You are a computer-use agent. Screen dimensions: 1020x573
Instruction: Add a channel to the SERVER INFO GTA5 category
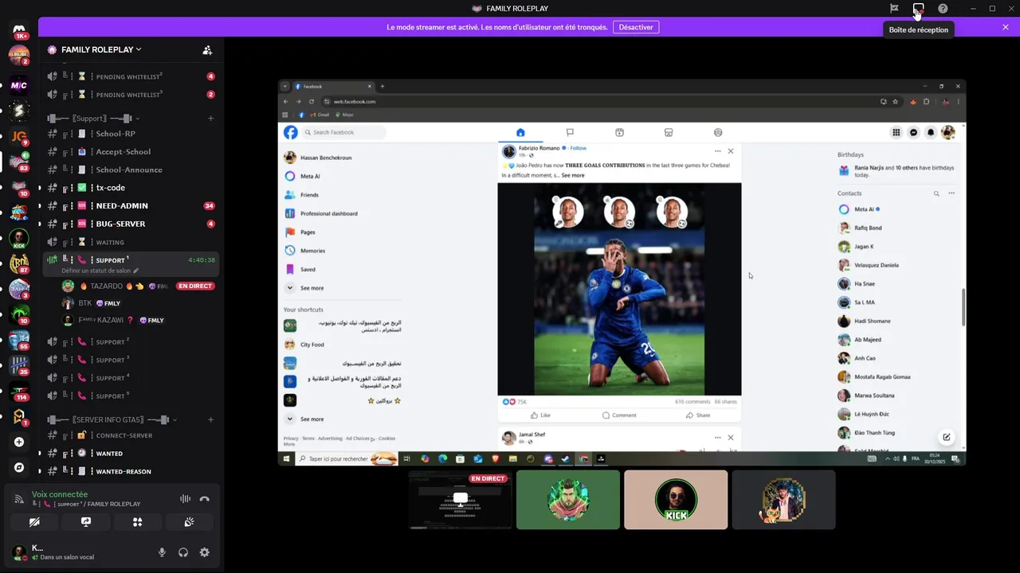tap(210, 419)
